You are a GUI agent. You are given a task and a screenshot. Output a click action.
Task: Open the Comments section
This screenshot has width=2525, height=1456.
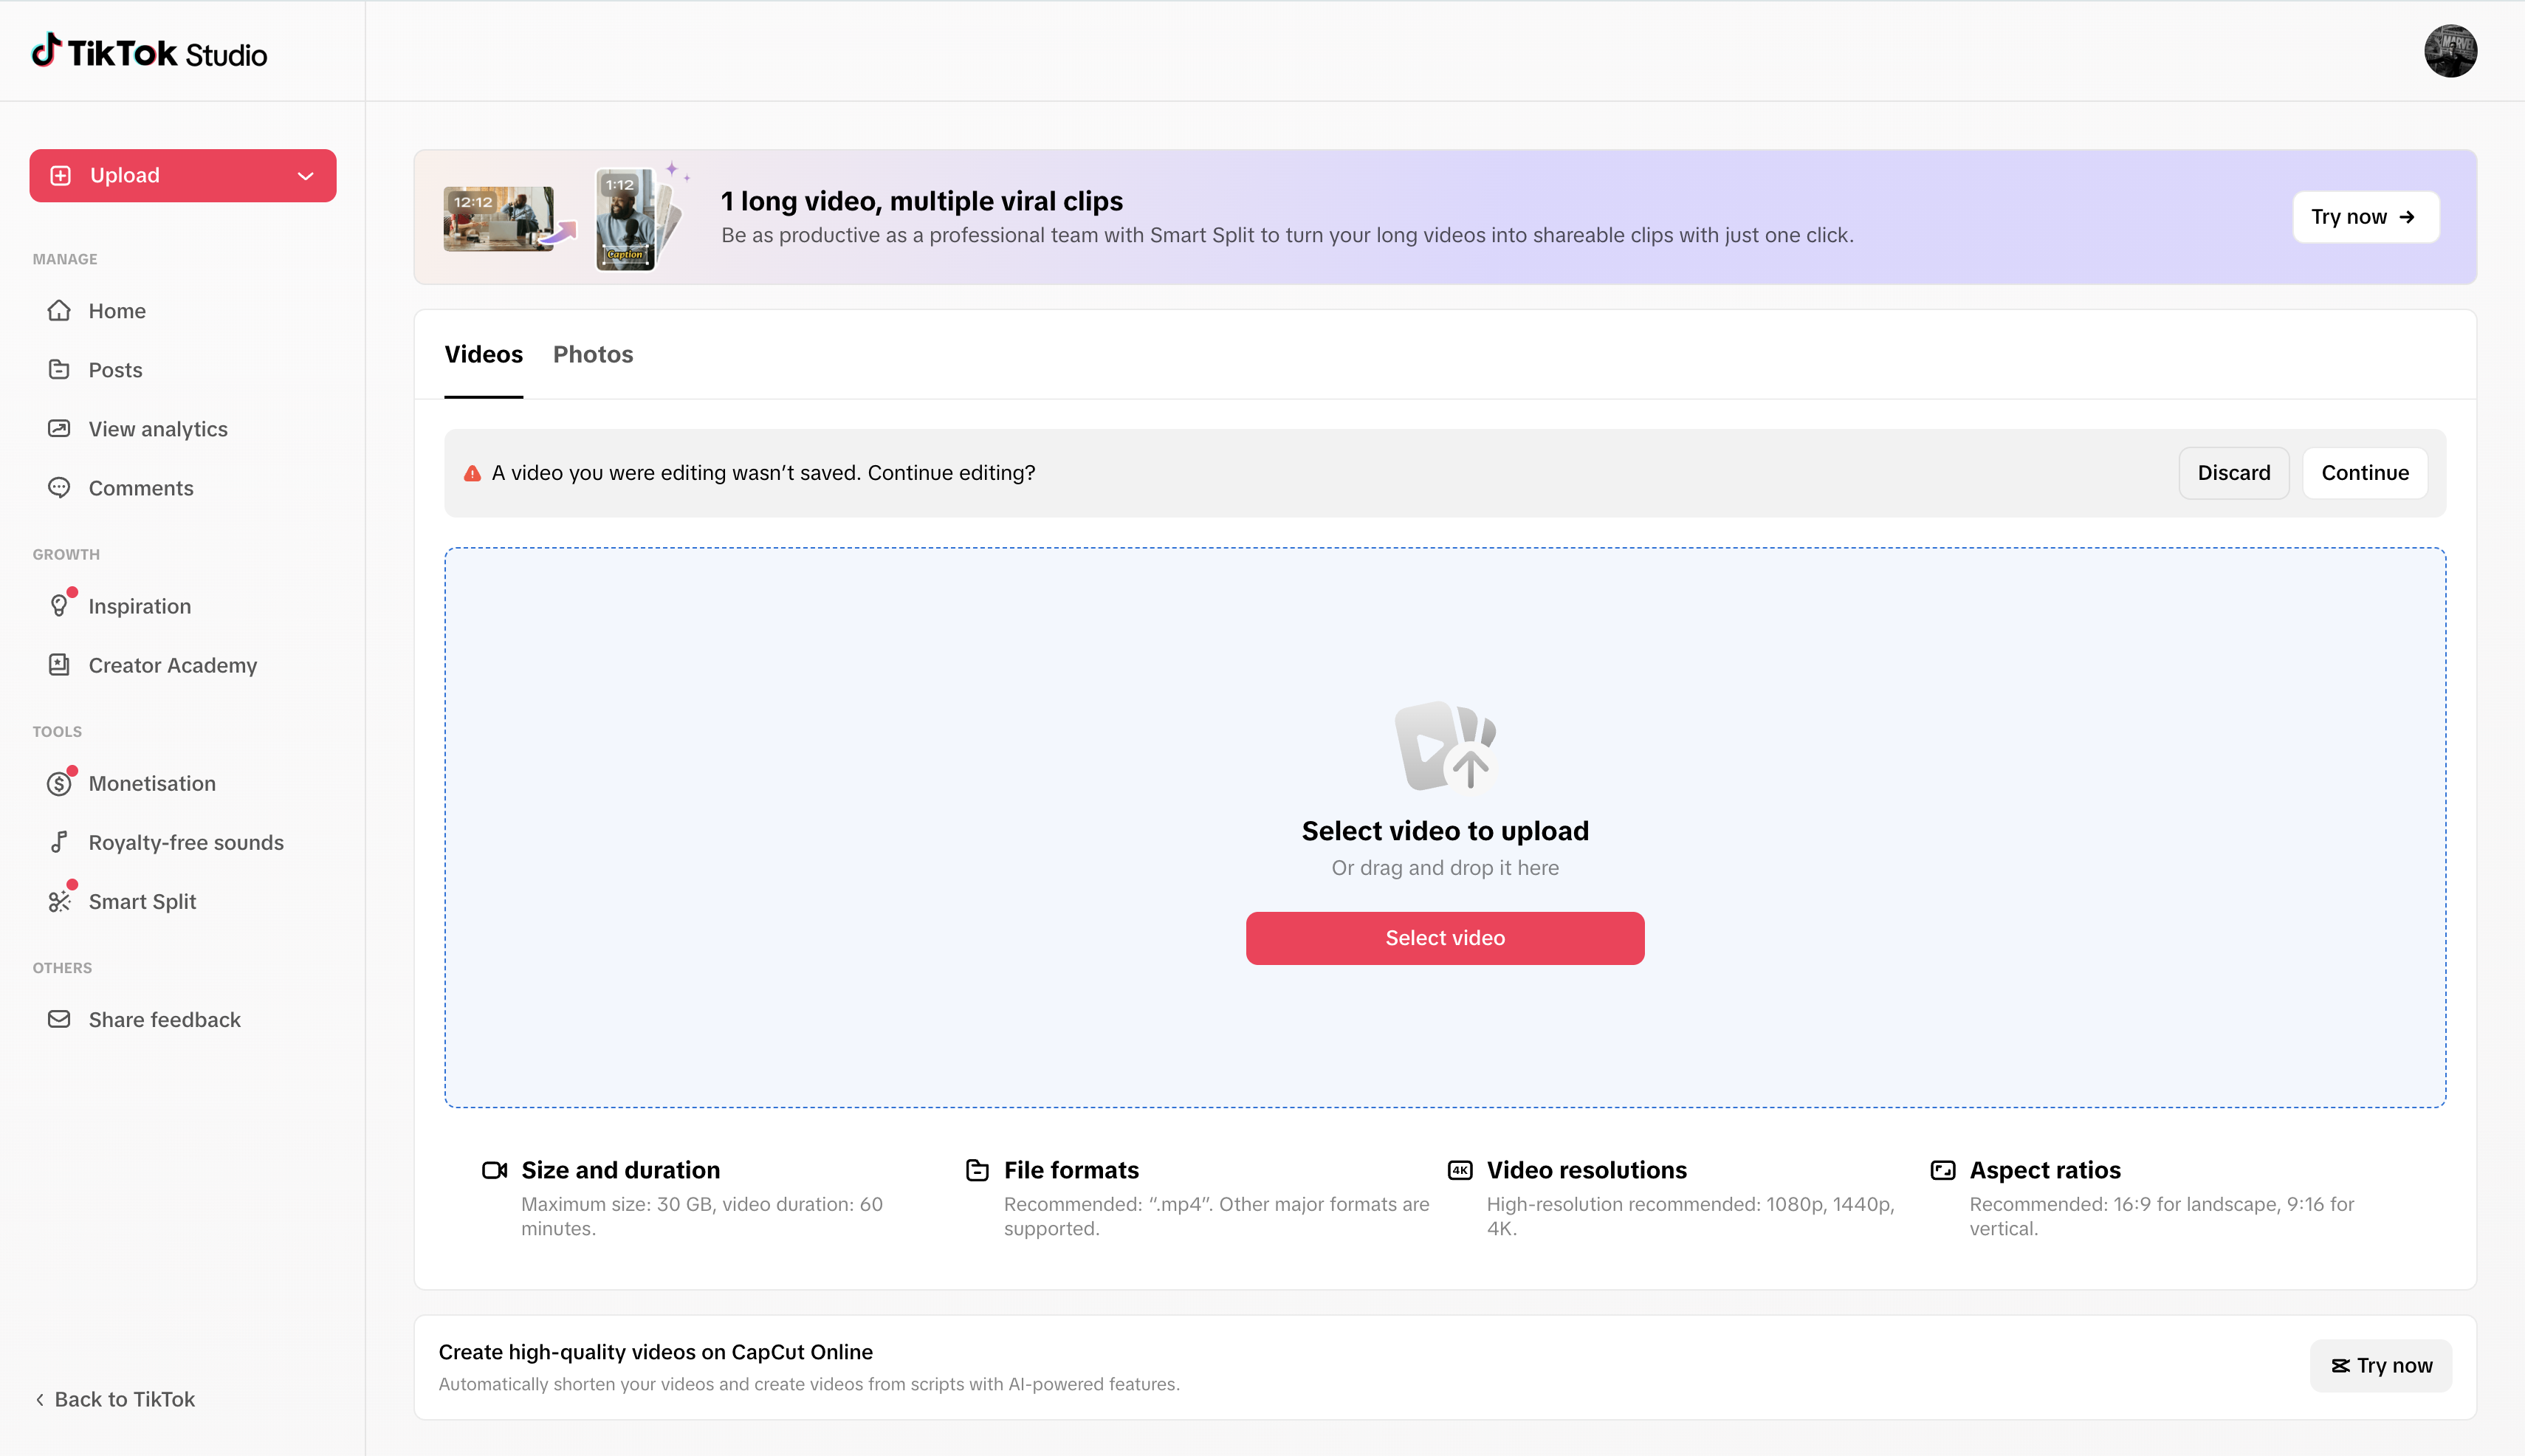182,488
